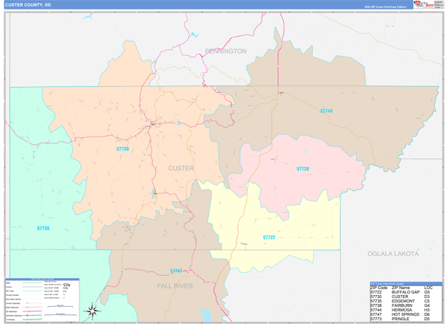Click the CUSTER county name on map
446x324 pixels.
pos(181,168)
